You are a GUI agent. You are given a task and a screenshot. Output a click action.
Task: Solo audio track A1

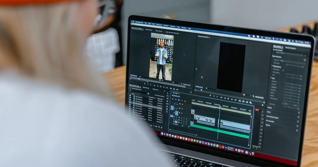pos(184,118)
